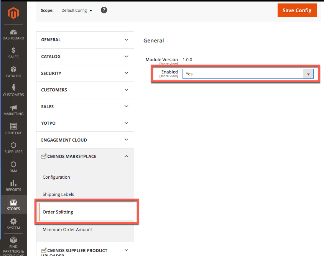This screenshot has height=256, width=324.
Task: Open the Enabled Yes dropdown
Action: point(248,74)
